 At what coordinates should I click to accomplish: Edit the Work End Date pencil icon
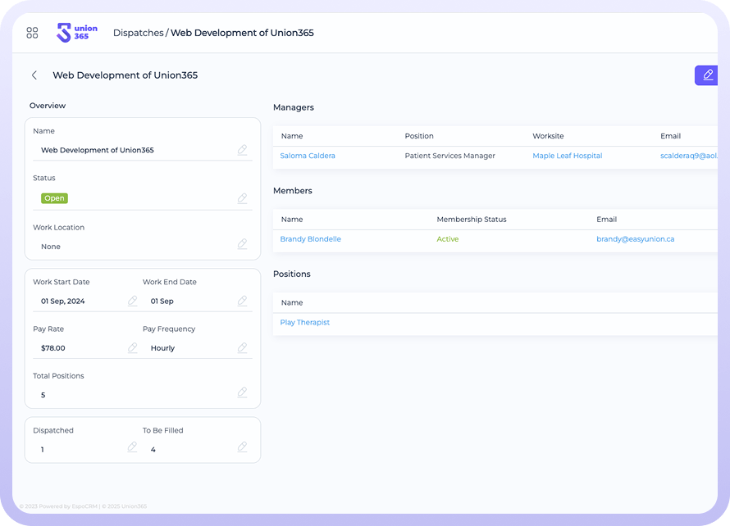(242, 301)
